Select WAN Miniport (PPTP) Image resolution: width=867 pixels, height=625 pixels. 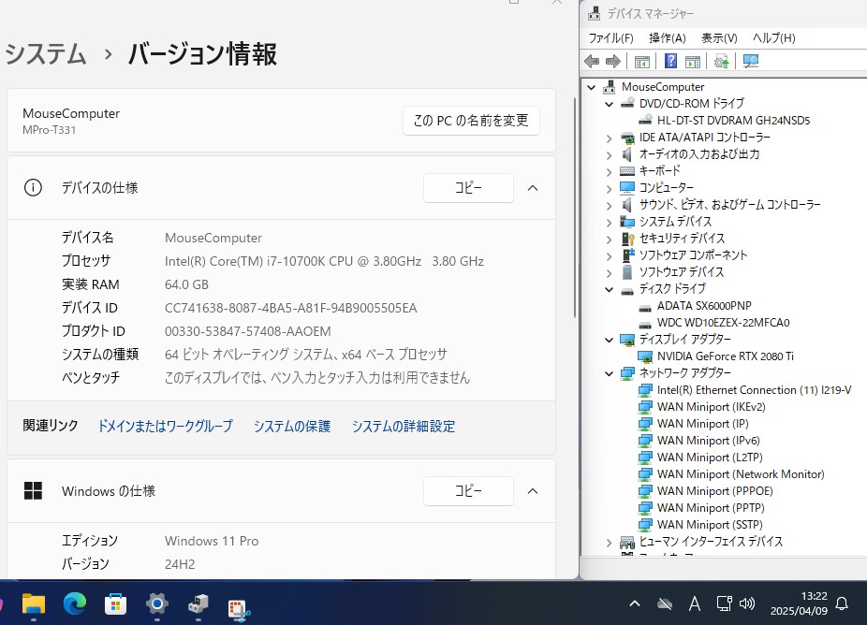711,508
